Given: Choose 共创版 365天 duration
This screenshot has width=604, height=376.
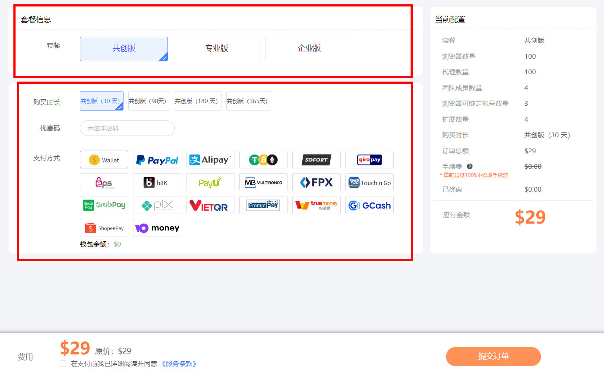Looking at the screenshot, I should point(249,101).
